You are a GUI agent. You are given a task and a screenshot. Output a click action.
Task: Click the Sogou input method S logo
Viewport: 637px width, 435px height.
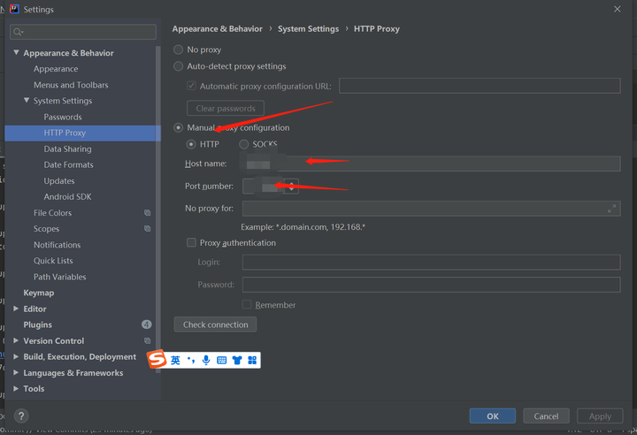tap(157, 359)
